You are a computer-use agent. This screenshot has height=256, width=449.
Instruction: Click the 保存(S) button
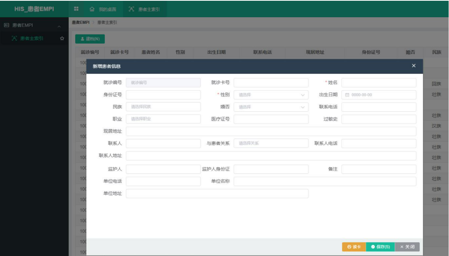(x=380, y=246)
